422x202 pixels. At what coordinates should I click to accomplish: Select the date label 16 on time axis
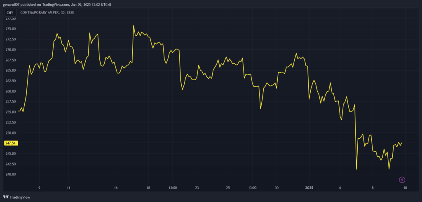(x=116, y=188)
